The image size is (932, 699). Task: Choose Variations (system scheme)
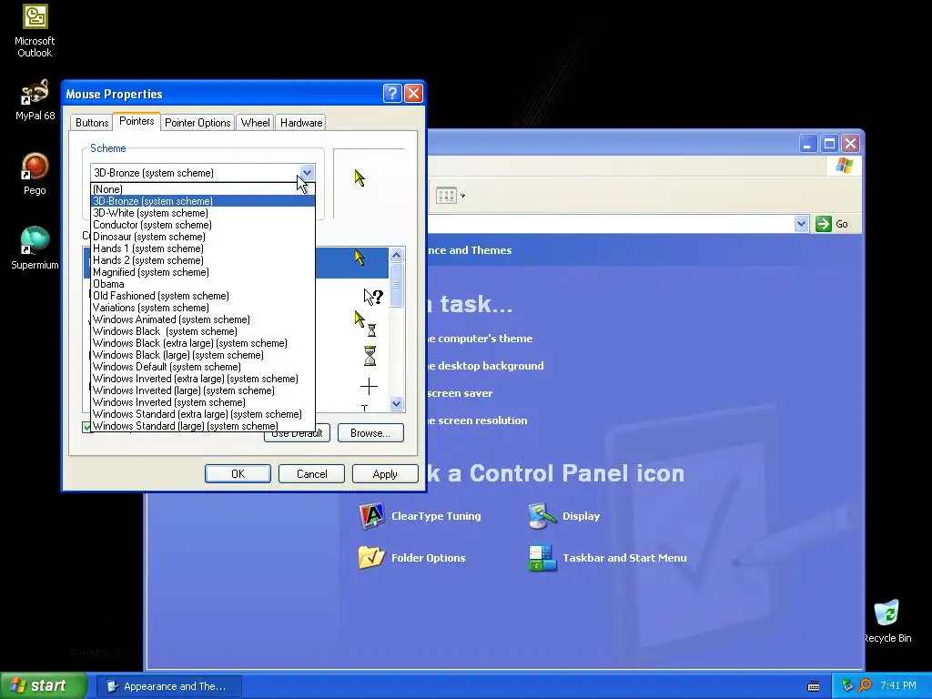point(203,308)
